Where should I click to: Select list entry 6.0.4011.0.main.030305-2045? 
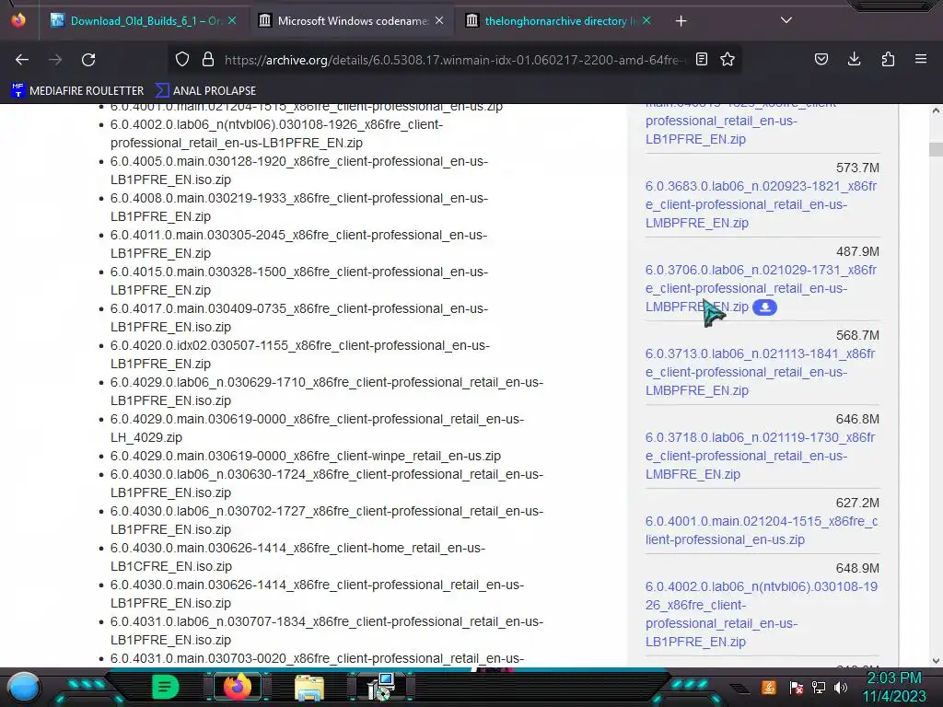[299, 244]
